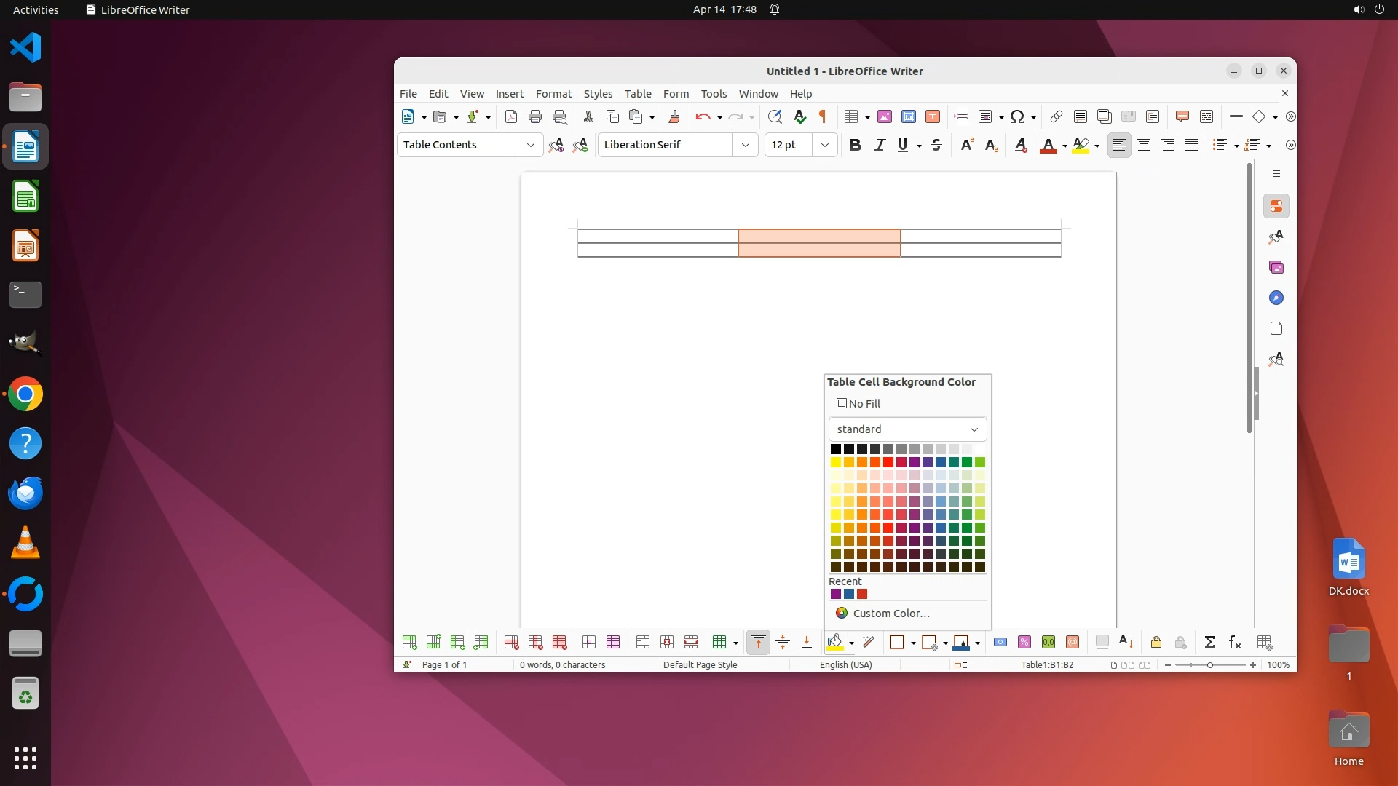Image resolution: width=1398 pixels, height=786 pixels.
Task: Click the Insert Special Character omega icon
Action: pos(1017,116)
